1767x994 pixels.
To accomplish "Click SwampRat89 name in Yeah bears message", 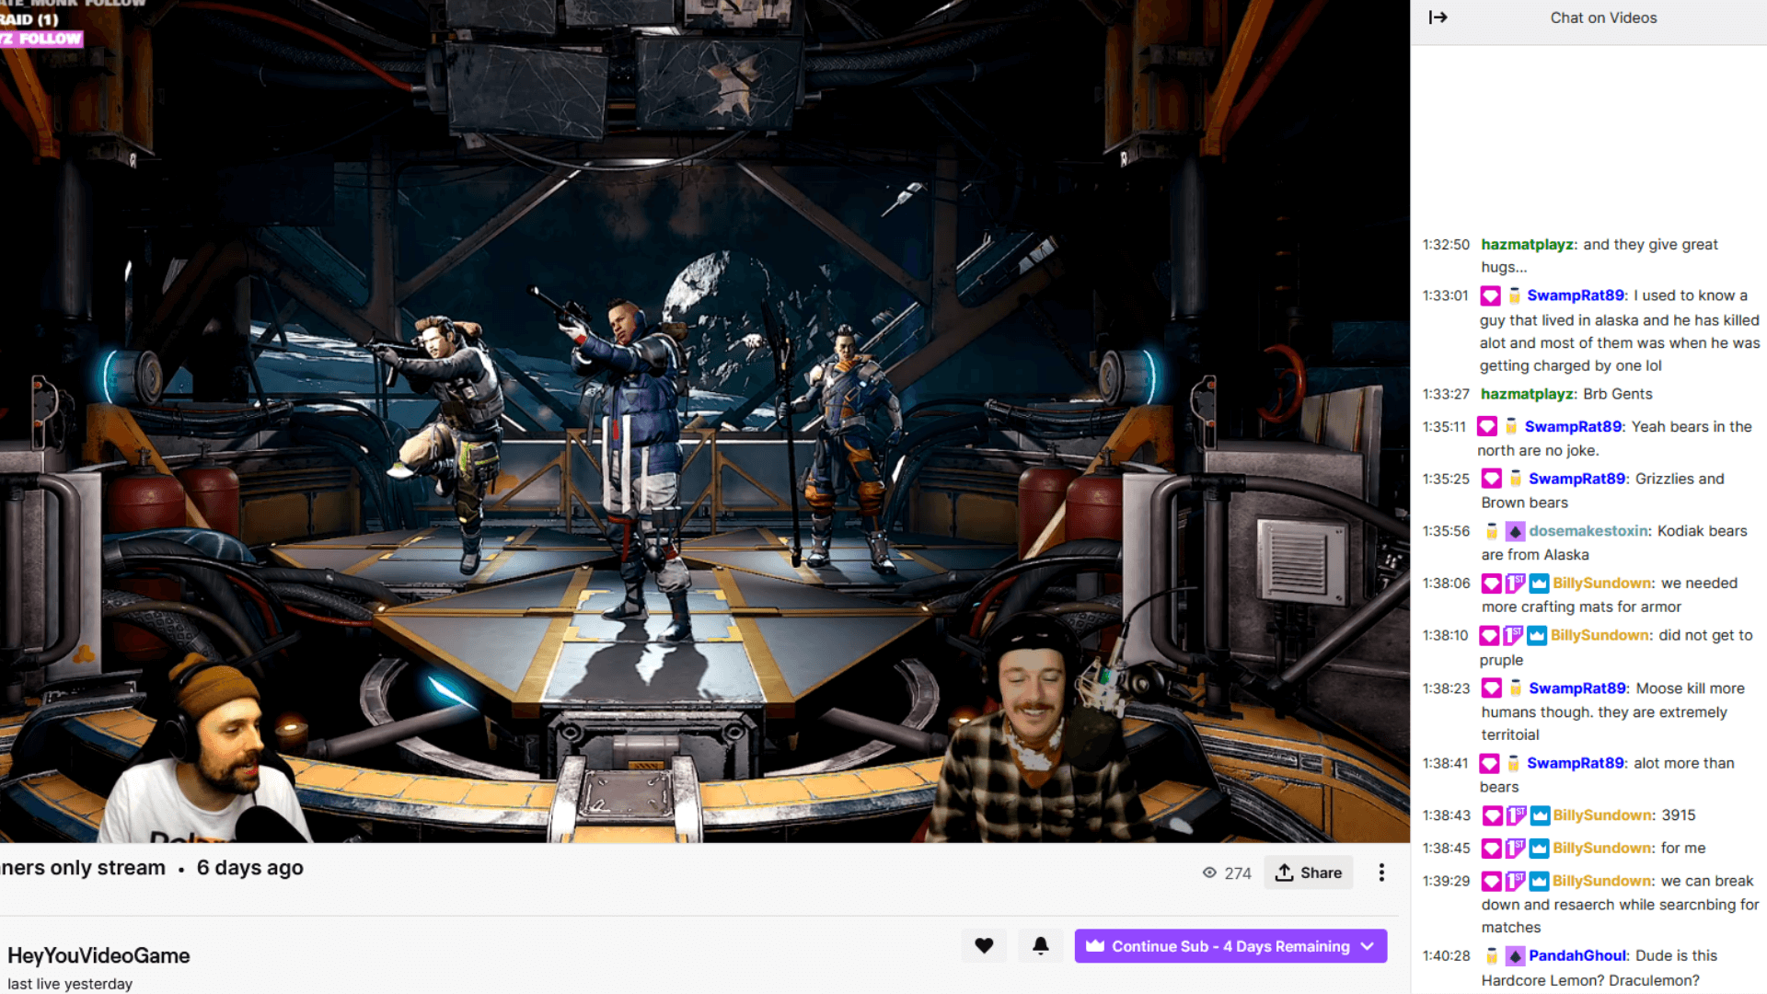I will (1575, 427).
